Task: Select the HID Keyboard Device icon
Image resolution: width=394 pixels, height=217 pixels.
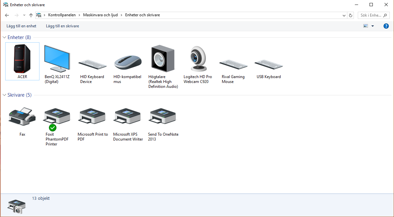Action: pos(92,64)
